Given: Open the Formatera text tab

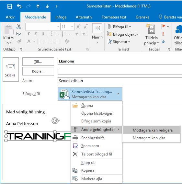Looking at the screenshot, I should 114,17.
